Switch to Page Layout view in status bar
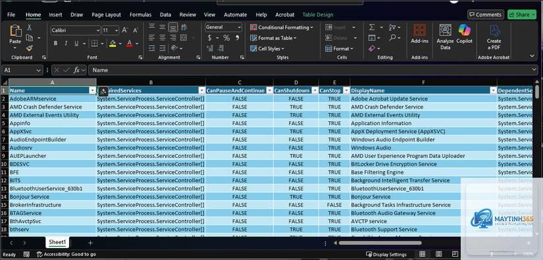The image size is (543, 260). coord(438,254)
